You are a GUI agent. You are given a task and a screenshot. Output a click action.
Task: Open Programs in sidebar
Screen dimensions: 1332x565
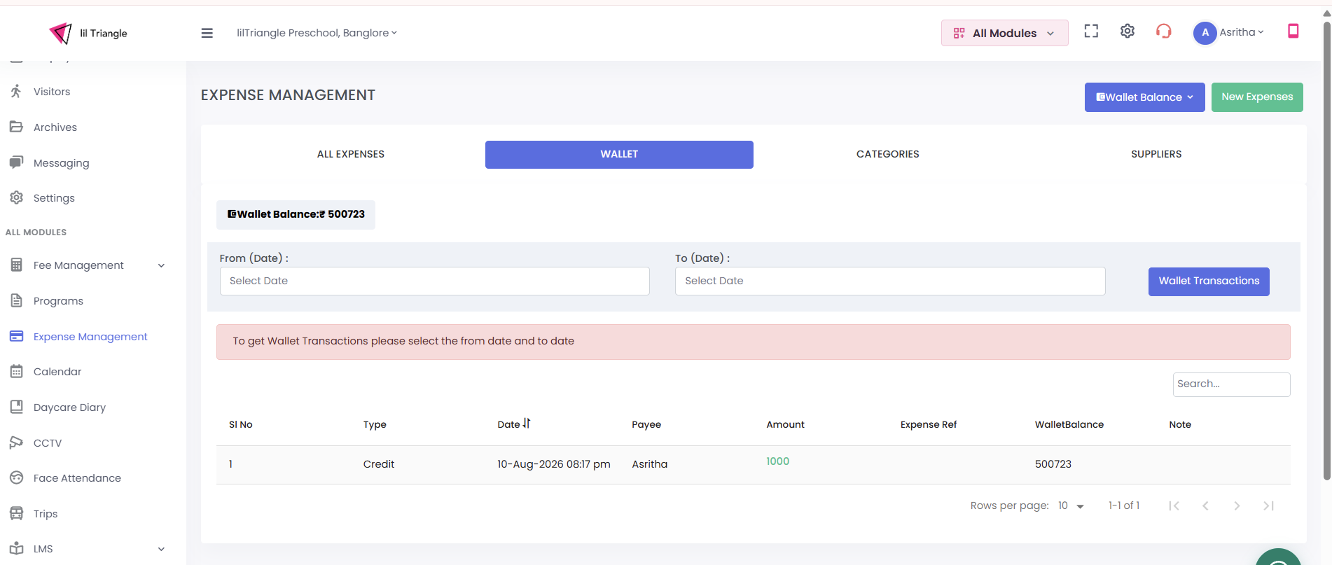pos(58,301)
